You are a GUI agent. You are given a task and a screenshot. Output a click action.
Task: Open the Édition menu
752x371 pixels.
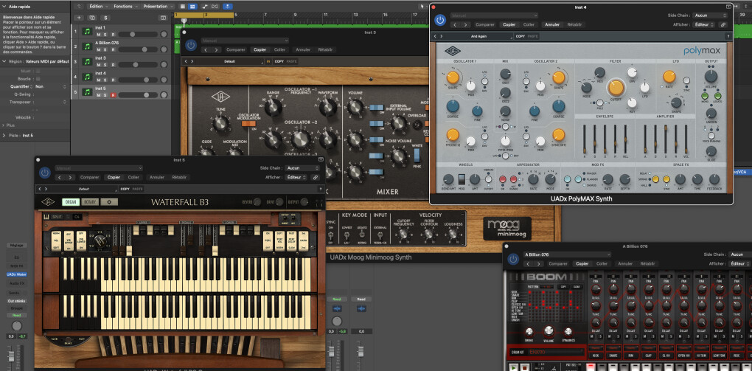coord(97,6)
